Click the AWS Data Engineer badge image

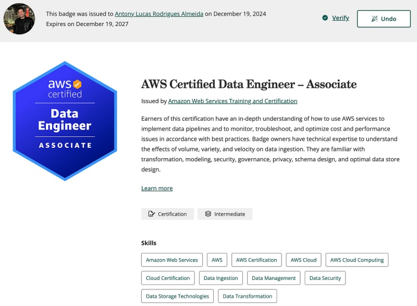[x=65, y=121]
